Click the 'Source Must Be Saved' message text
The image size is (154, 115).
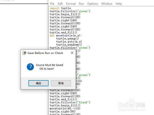coord(49,65)
